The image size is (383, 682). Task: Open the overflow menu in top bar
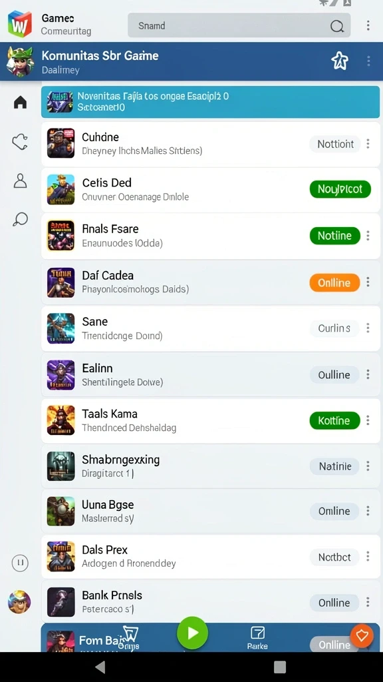pyautogui.click(x=368, y=26)
